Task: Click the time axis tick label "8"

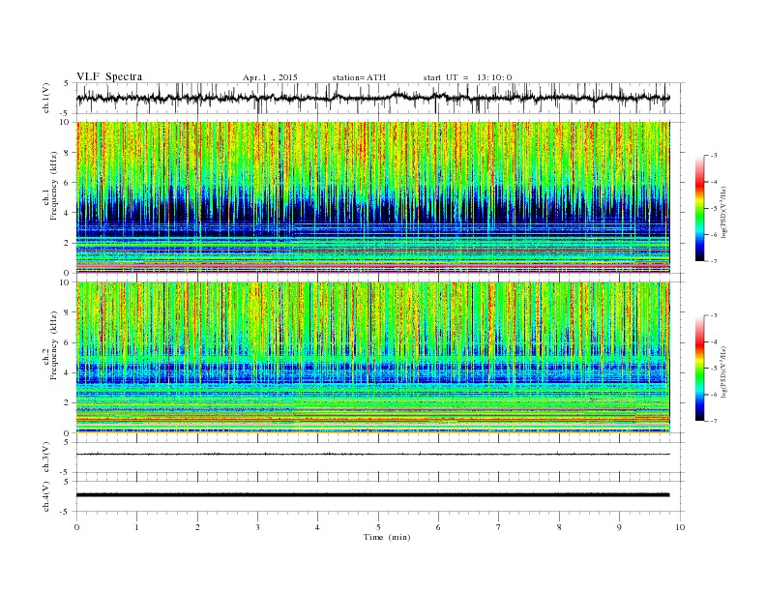Action: point(559,527)
